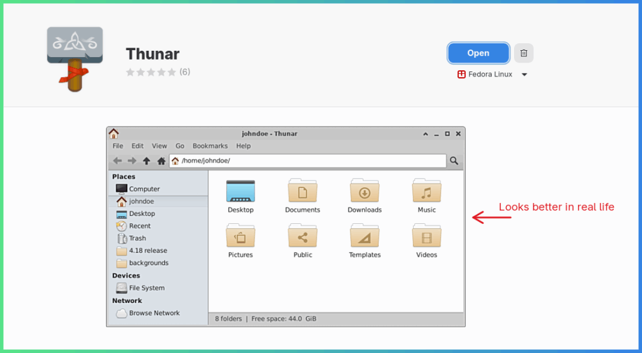The width and height of the screenshot is (642, 353).
Task: Select Browse Network under Network
Action: (x=158, y=313)
